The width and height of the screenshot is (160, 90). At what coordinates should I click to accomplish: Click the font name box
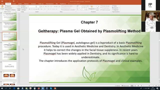pyautogui.click(x=32, y=6)
